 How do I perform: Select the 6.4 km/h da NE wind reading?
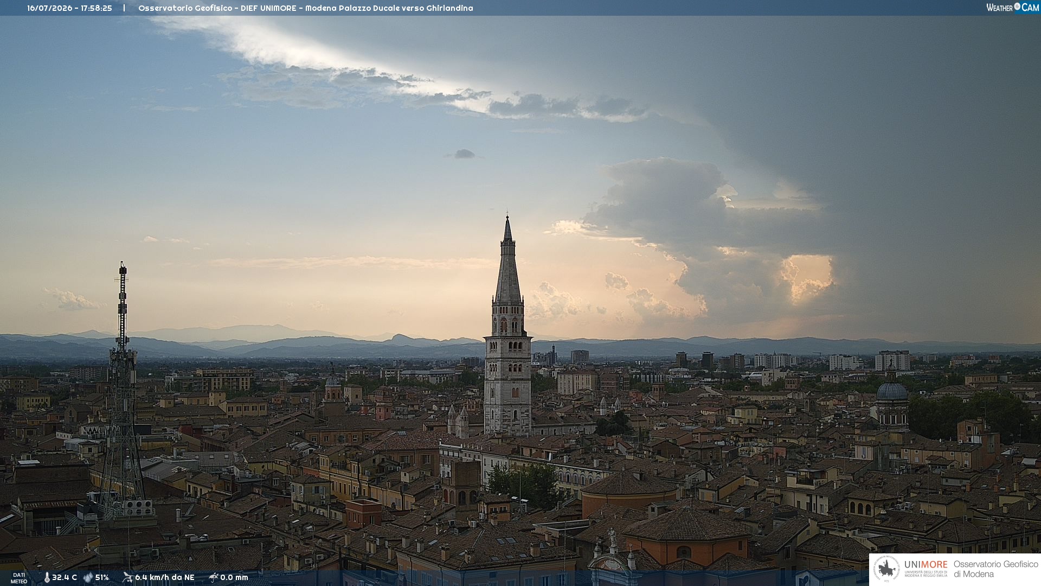165,578
